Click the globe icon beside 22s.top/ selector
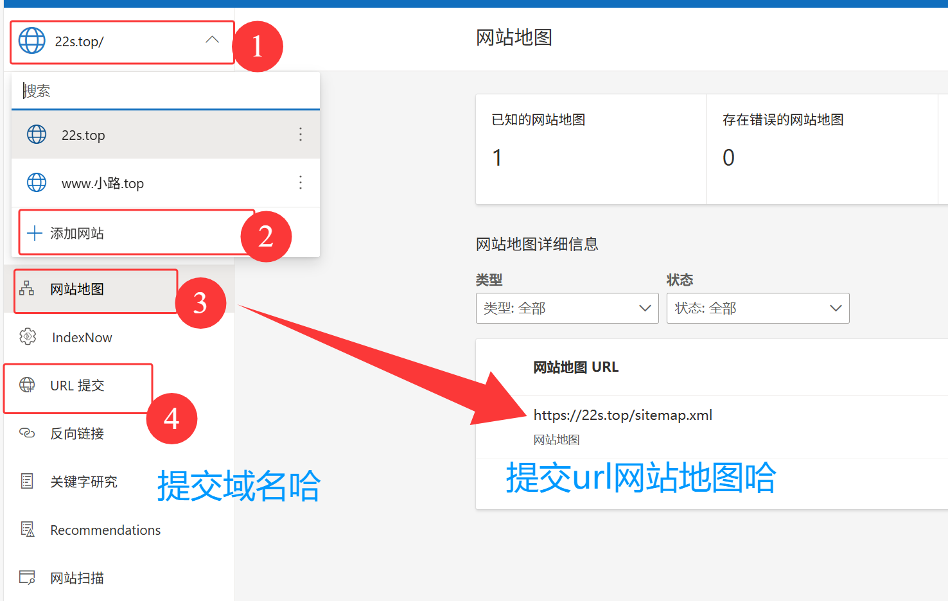This screenshot has width=948, height=601. click(x=32, y=41)
